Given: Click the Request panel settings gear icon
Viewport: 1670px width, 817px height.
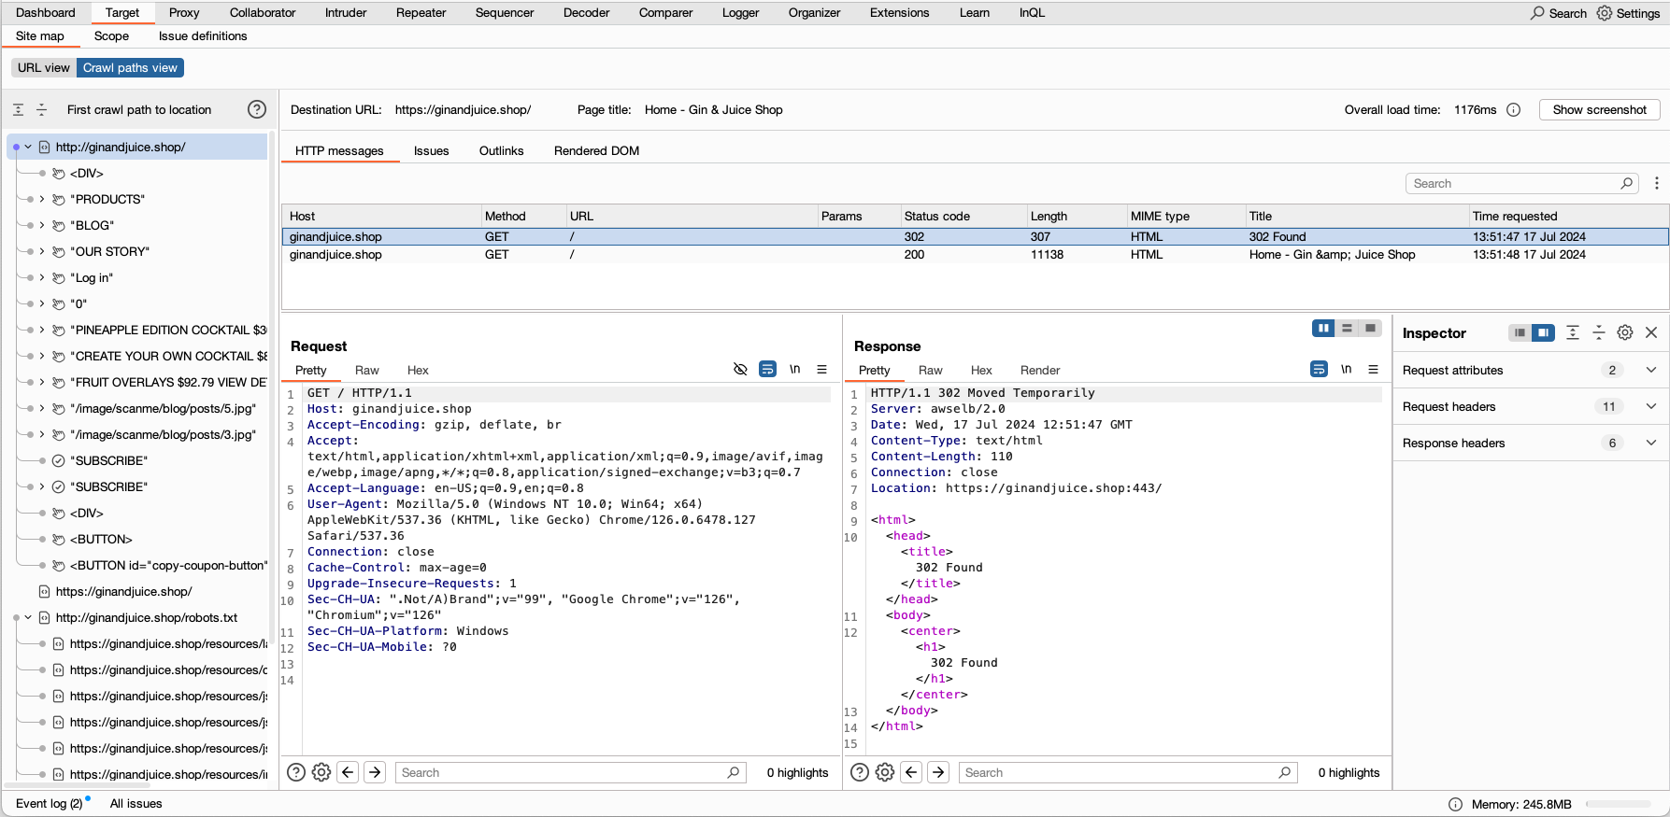Looking at the screenshot, I should [x=321, y=772].
